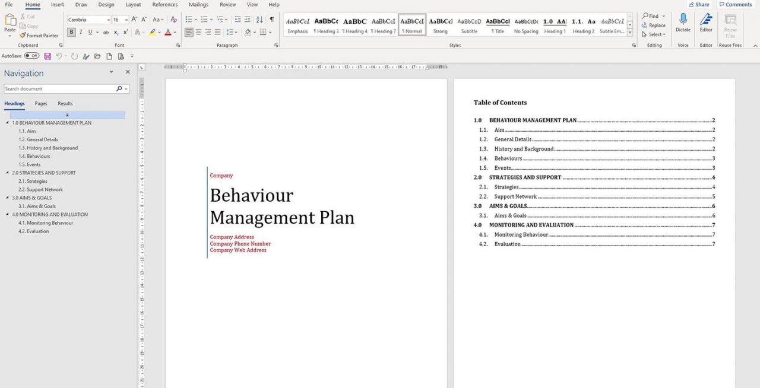Click the Save icon in Quick Access Toolbar
Screen dimensions: 760x388
47,56
